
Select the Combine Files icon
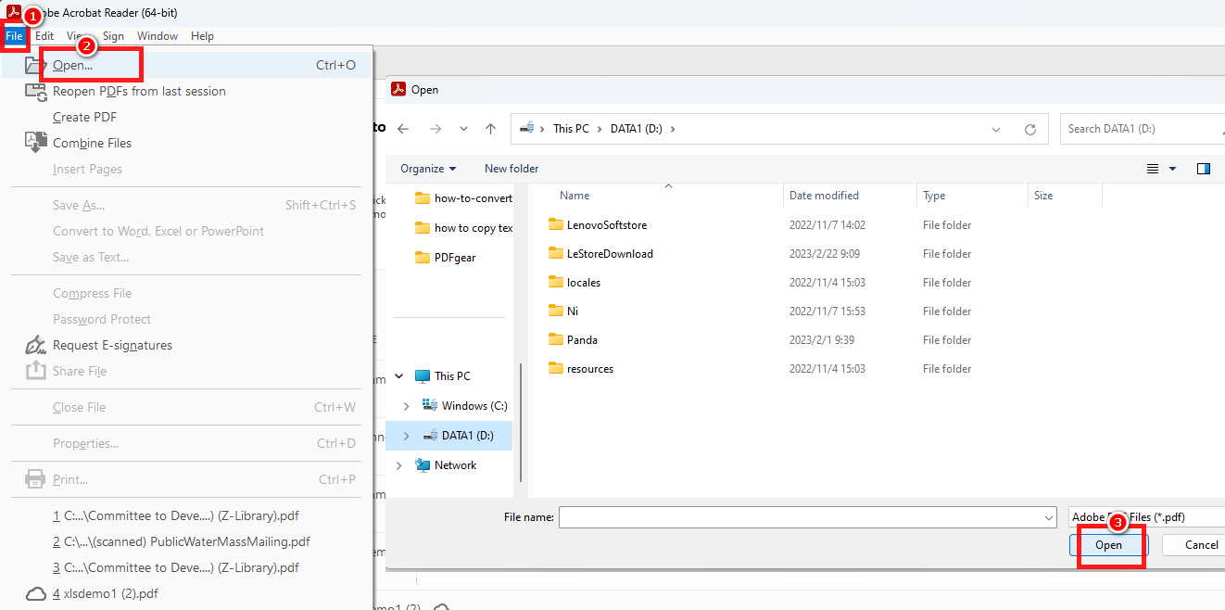[35, 143]
